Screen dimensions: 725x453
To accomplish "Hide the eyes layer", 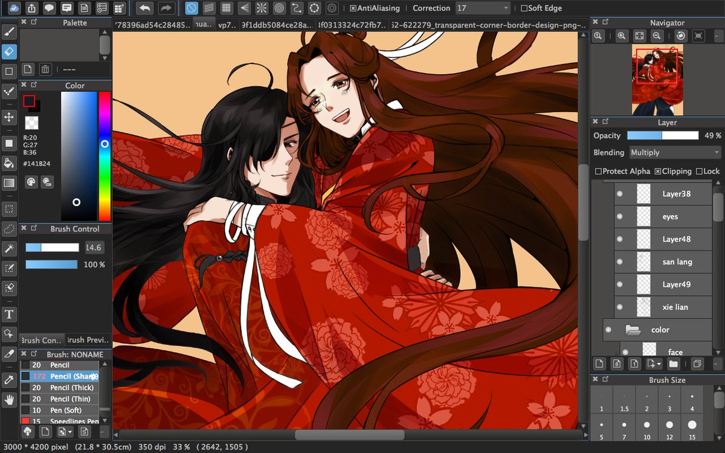I will point(619,217).
